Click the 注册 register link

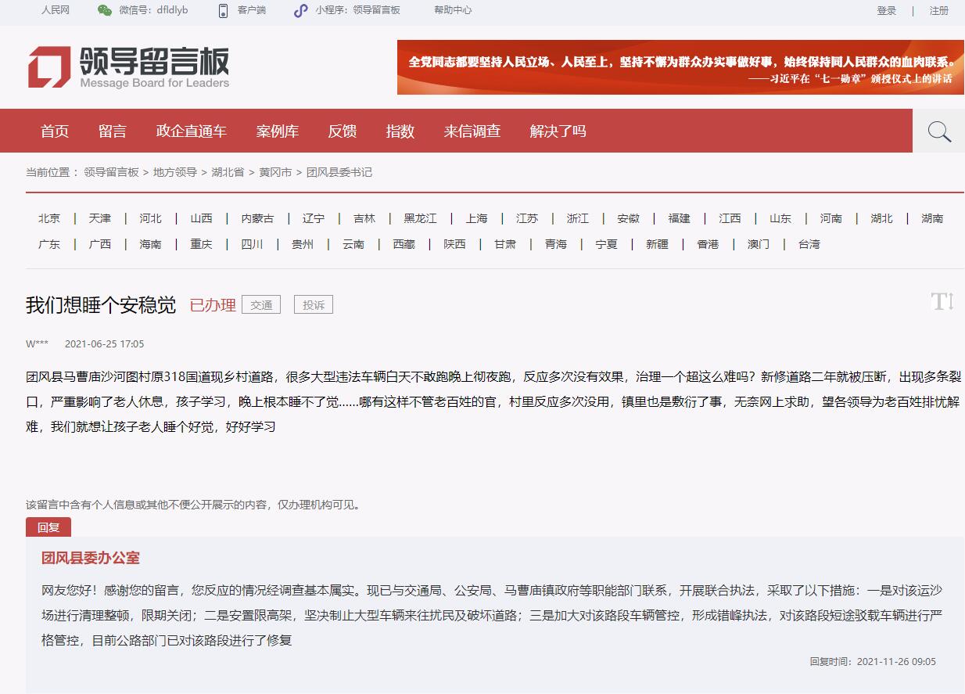938,11
